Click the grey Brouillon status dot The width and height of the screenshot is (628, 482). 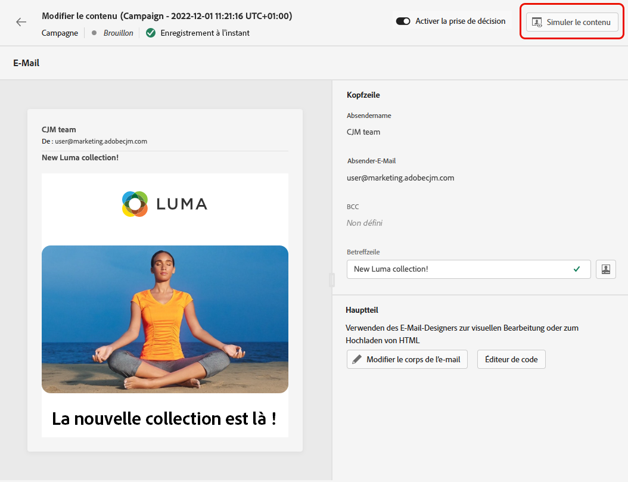click(94, 33)
